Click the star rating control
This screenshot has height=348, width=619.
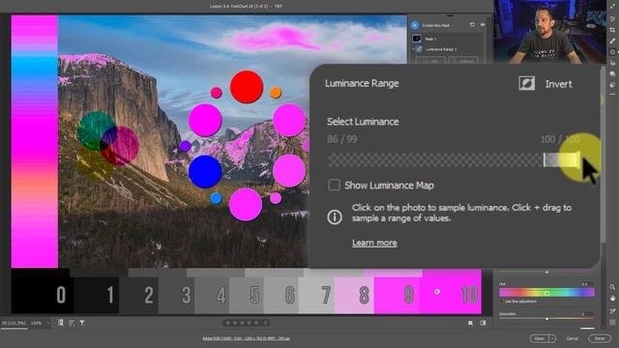pos(246,323)
